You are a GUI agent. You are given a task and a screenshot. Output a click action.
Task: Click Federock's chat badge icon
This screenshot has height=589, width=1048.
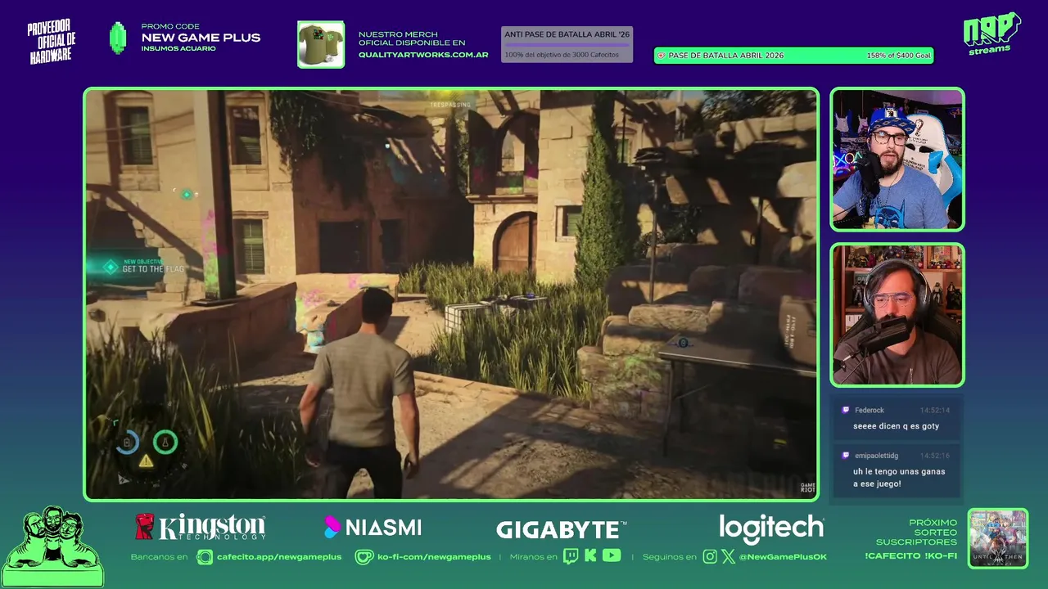(x=845, y=410)
